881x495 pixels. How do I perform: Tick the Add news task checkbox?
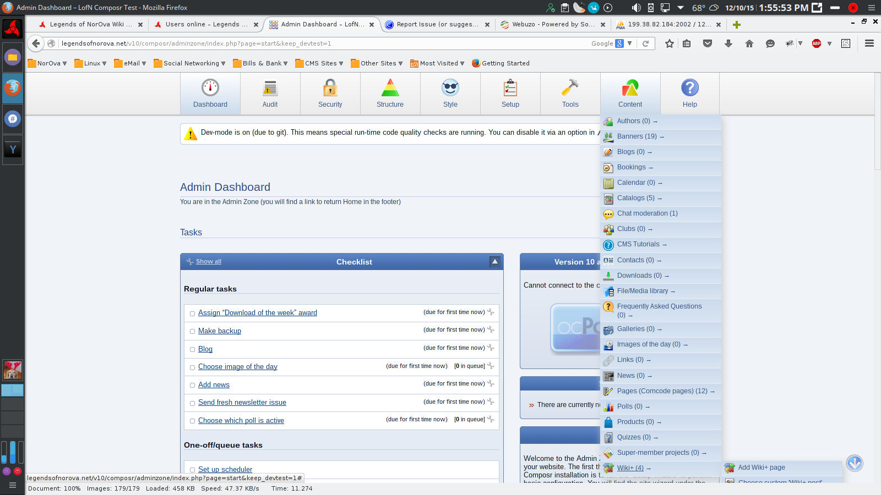click(x=192, y=386)
